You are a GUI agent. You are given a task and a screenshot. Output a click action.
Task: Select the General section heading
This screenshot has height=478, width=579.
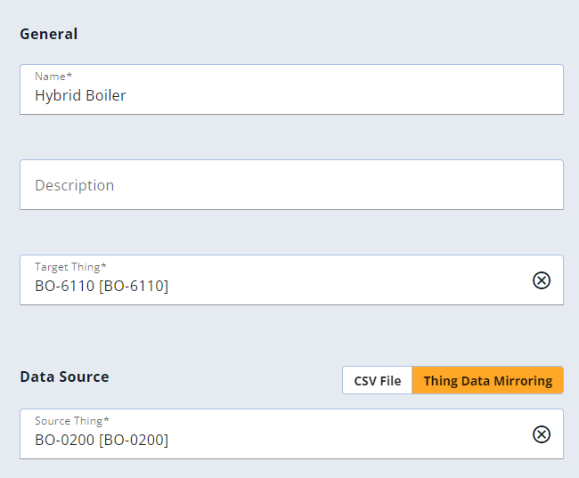49,34
